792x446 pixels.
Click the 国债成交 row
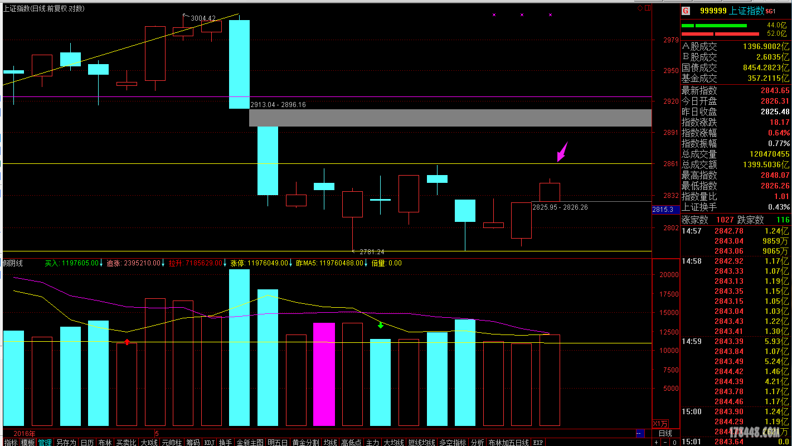(x=736, y=68)
